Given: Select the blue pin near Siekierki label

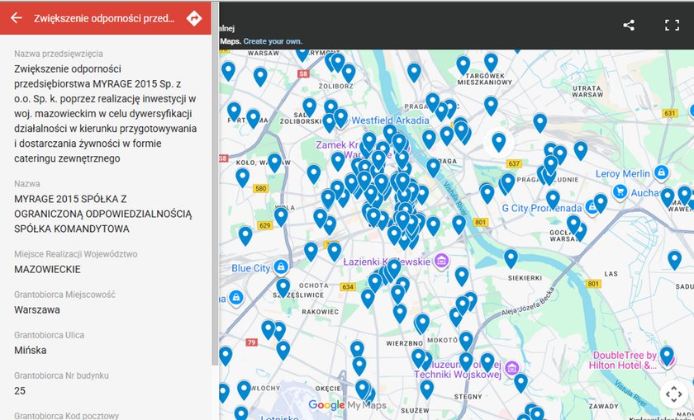Looking at the screenshot, I should (x=511, y=257).
